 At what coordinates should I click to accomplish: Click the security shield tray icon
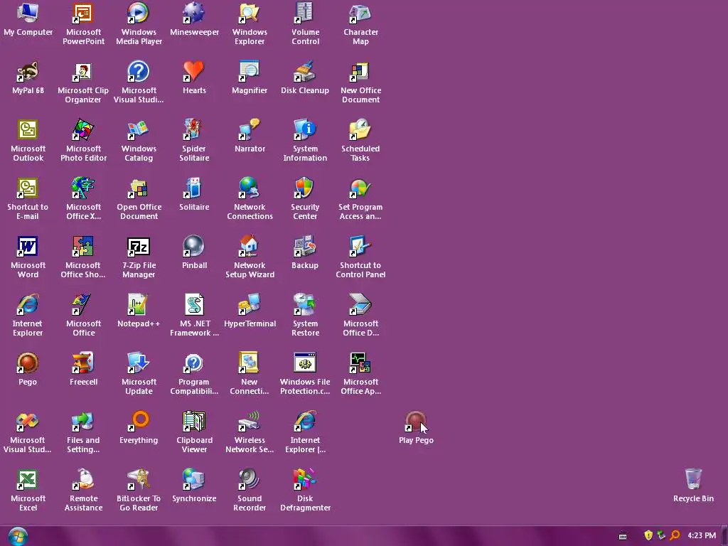(x=648, y=535)
